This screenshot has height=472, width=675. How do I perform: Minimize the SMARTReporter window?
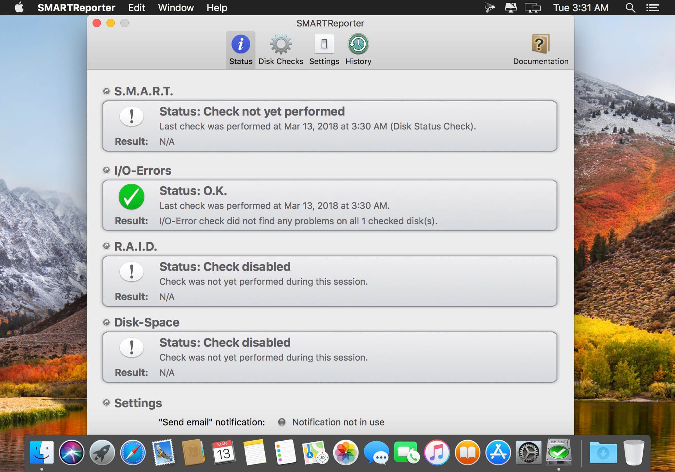pyautogui.click(x=111, y=23)
